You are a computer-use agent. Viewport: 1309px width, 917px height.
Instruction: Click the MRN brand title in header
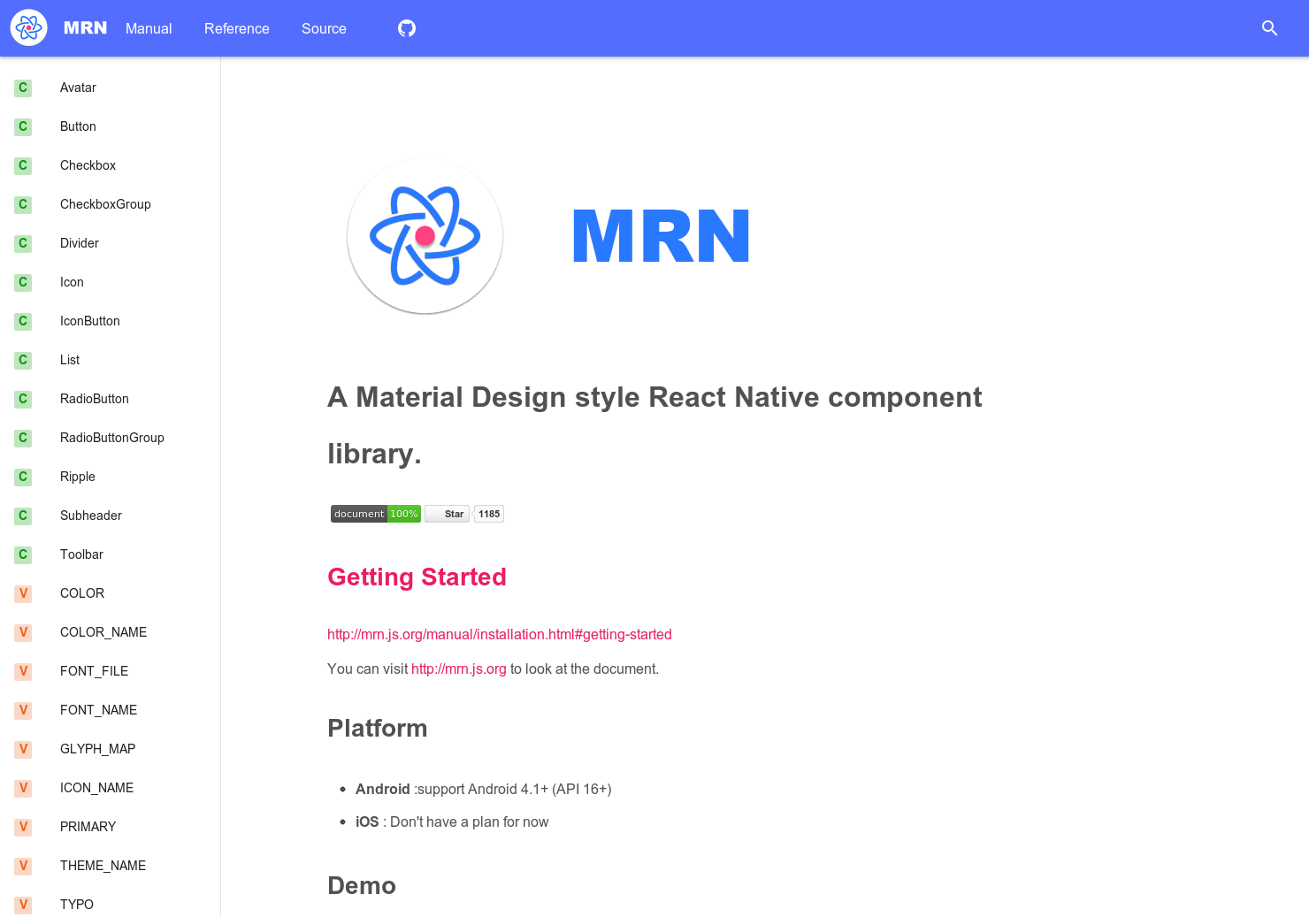86,28
